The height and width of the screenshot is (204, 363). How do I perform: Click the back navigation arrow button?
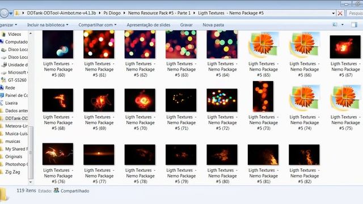[4, 13]
